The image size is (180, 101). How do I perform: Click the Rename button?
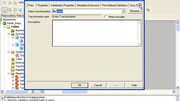click(134, 11)
